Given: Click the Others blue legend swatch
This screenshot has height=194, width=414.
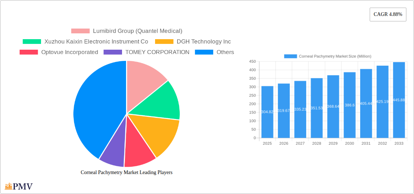Looking at the screenshot, I should (x=204, y=52).
